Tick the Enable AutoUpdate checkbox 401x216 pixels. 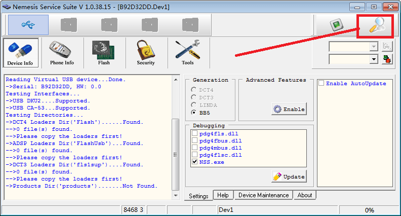322,84
